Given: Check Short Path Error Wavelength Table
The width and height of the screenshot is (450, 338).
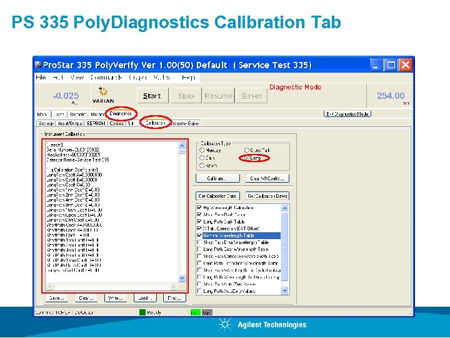Looking at the screenshot, I should click(x=199, y=242).
